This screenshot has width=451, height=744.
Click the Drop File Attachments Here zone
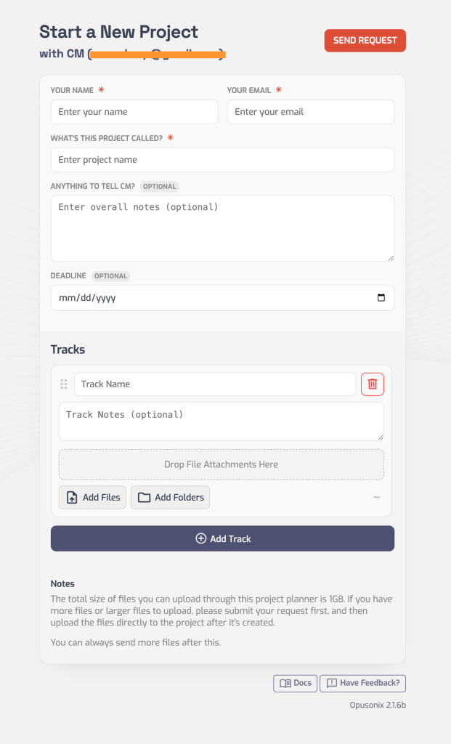222,464
